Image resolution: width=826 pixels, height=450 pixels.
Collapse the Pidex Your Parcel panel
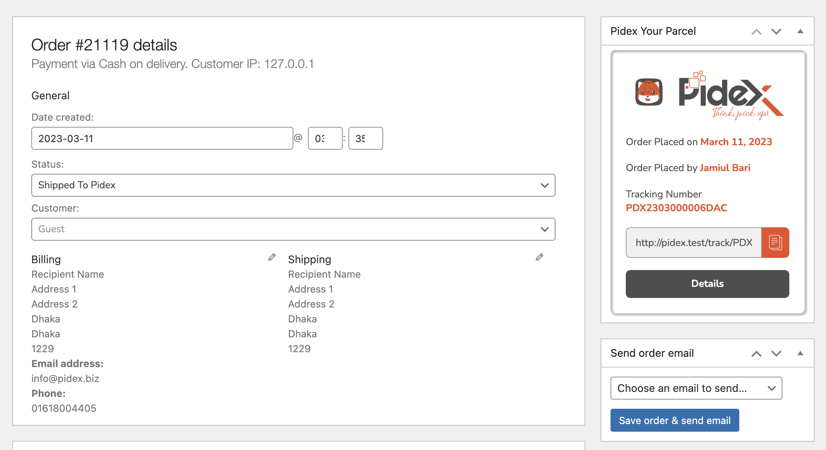click(x=800, y=31)
